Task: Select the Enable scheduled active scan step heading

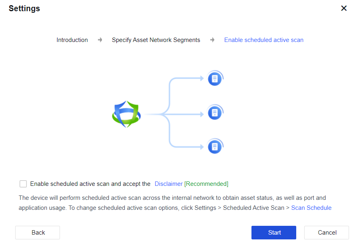Action: tap(263, 40)
